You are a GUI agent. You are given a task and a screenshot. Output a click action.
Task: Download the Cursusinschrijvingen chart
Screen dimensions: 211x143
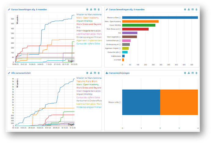point(189,73)
